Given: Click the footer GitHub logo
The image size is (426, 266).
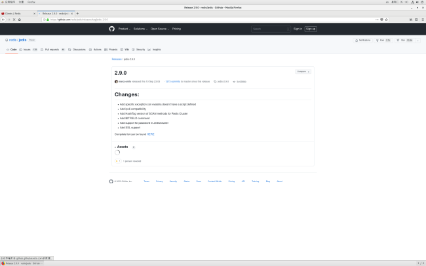Looking at the screenshot, I should click(x=111, y=181).
